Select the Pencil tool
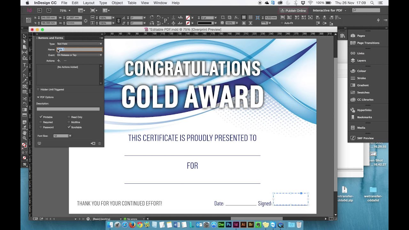Viewport: 409px width, 230px height. [x=25, y=81]
